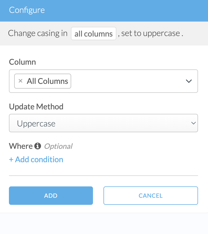Viewport: 208px width, 234px height.
Task: Click the All Columns tag label
Action: [47, 81]
